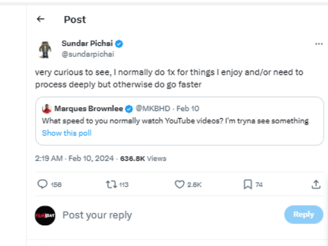Click the reply comment icon
The height and width of the screenshot is (246, 328).
(x=43, y=185)
